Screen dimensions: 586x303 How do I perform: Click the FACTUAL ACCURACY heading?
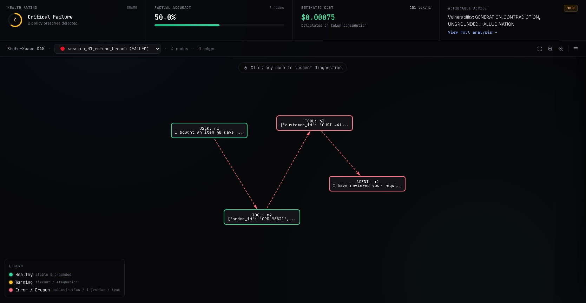click(x=173, y=8)
